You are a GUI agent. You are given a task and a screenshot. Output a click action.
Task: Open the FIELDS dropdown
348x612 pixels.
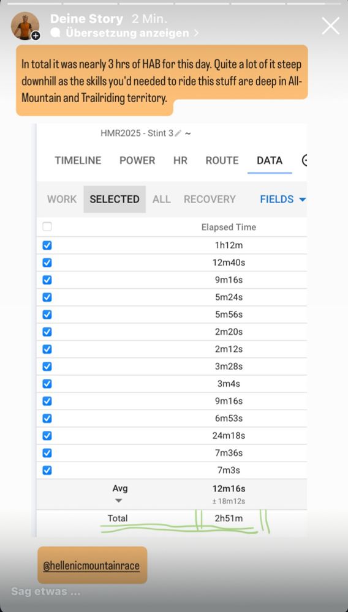click(282, 199)
